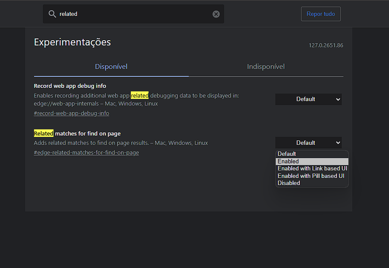This screenshot has height=268, width=389.
Task: Switch to the Disponível tab
Action: [111, 67]
